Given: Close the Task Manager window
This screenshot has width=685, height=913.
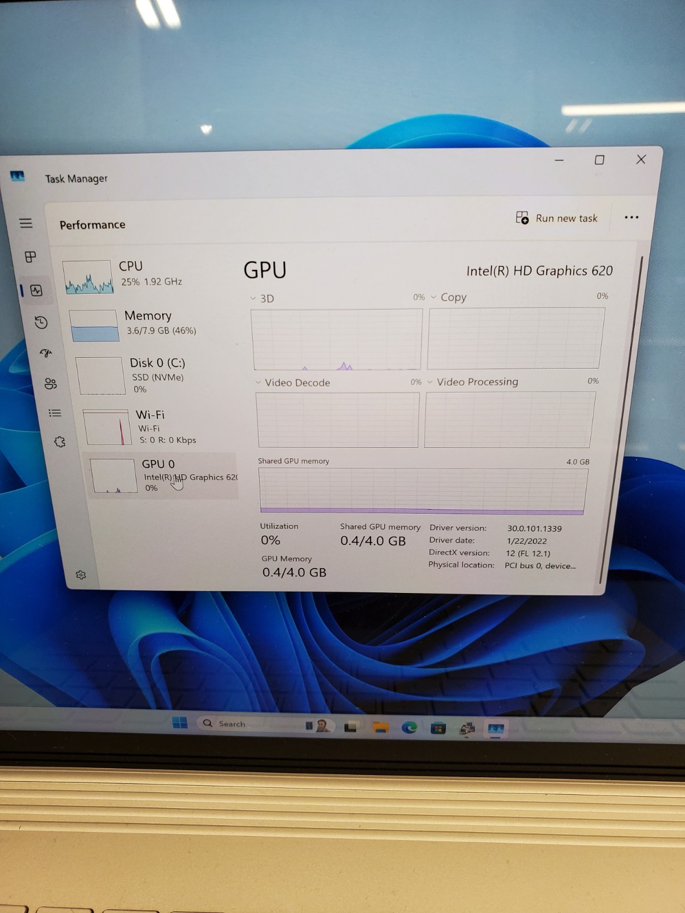Looking at the screenshot, I should click(641, 159).
